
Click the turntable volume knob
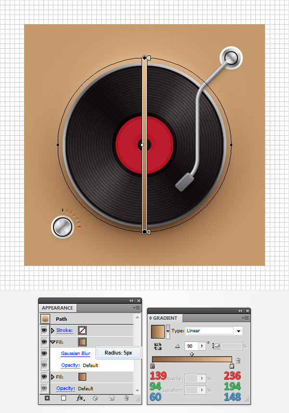coord(63,227)
